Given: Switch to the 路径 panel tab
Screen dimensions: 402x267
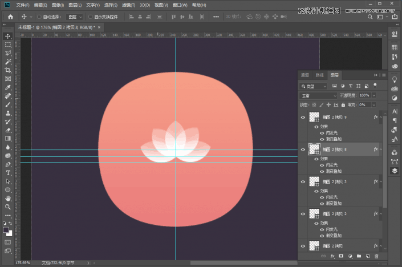Looking at the screenshot, I should pos(319,75).
